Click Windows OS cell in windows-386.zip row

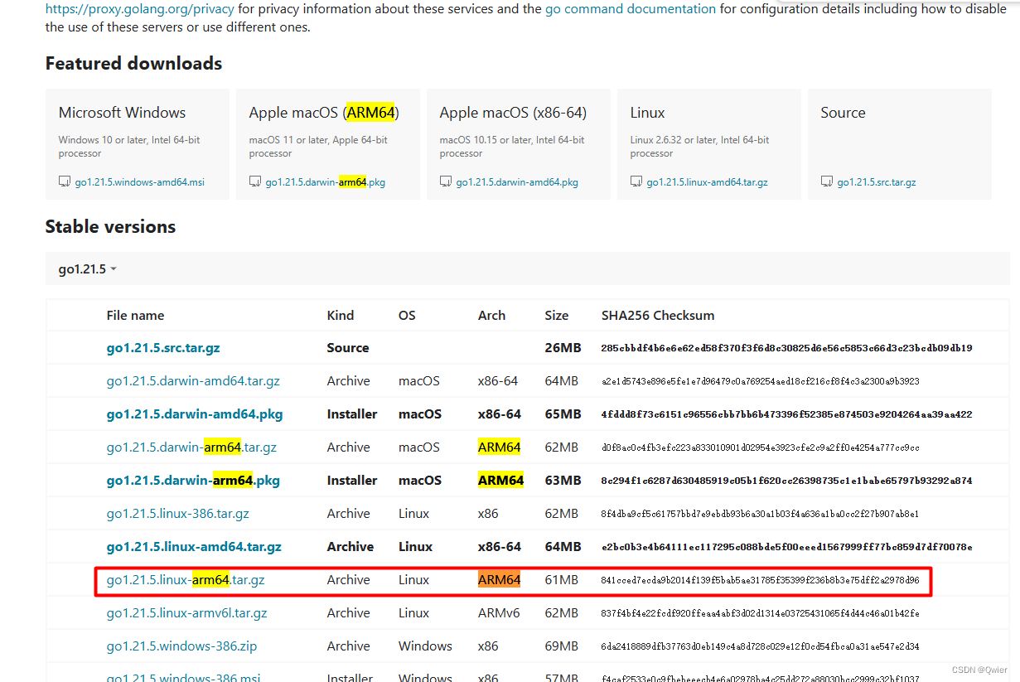(425, 646)
